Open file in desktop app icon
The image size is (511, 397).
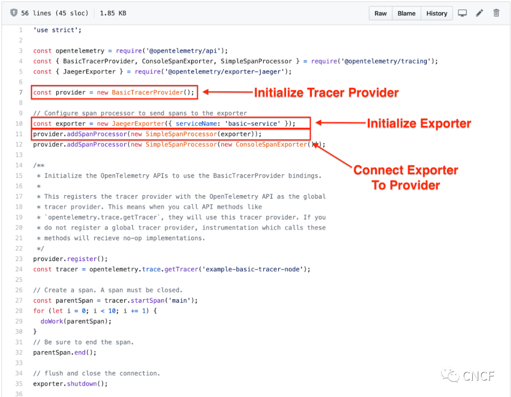(x=462, y=13)
